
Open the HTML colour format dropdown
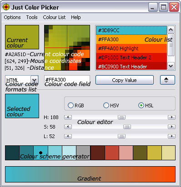click(35, 80)
